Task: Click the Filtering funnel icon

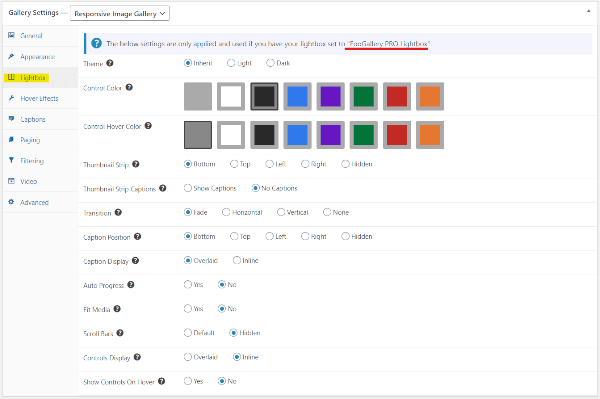Action: [11, 160]
